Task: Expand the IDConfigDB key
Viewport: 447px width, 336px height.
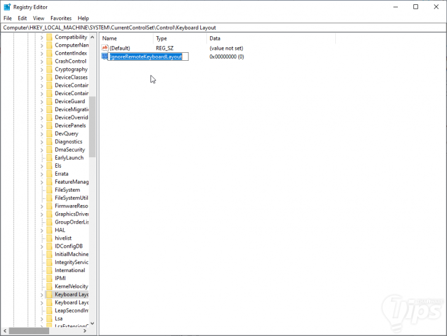Action: 42,246
